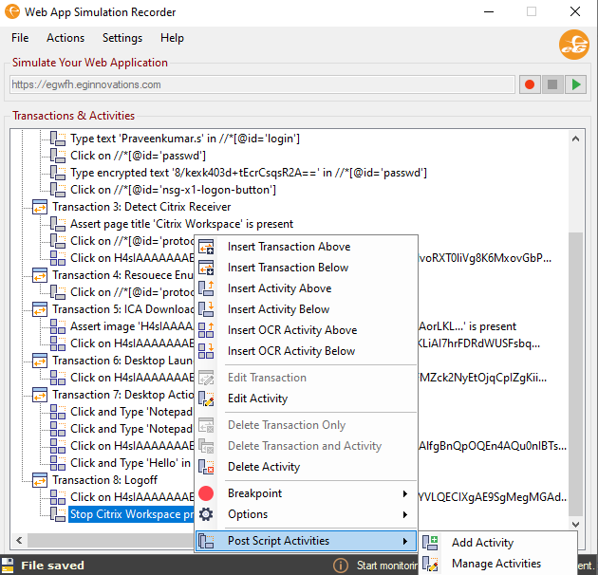Select Transaction 7: Desktop Action row

pyautogui.click(x=123, y=395)
